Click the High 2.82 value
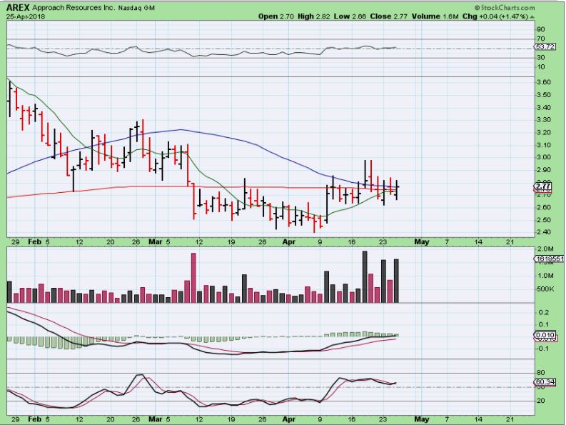The height and width of the screenshot is (425, 566). coord(313,16)
